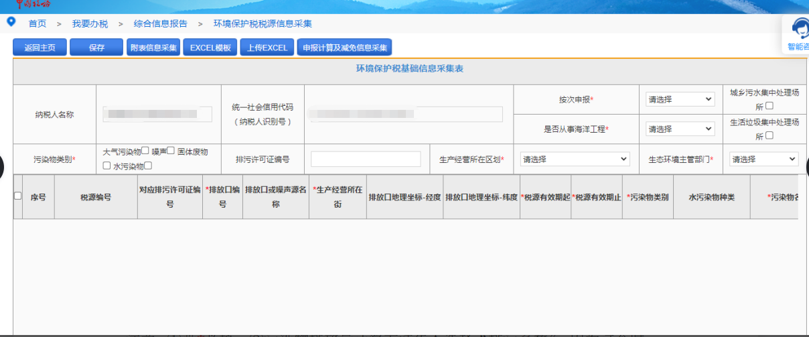This screenshot has width=809, height=337.
Task: Go to 首页 in the breadcrumb
Action: (x=38, y=23)
